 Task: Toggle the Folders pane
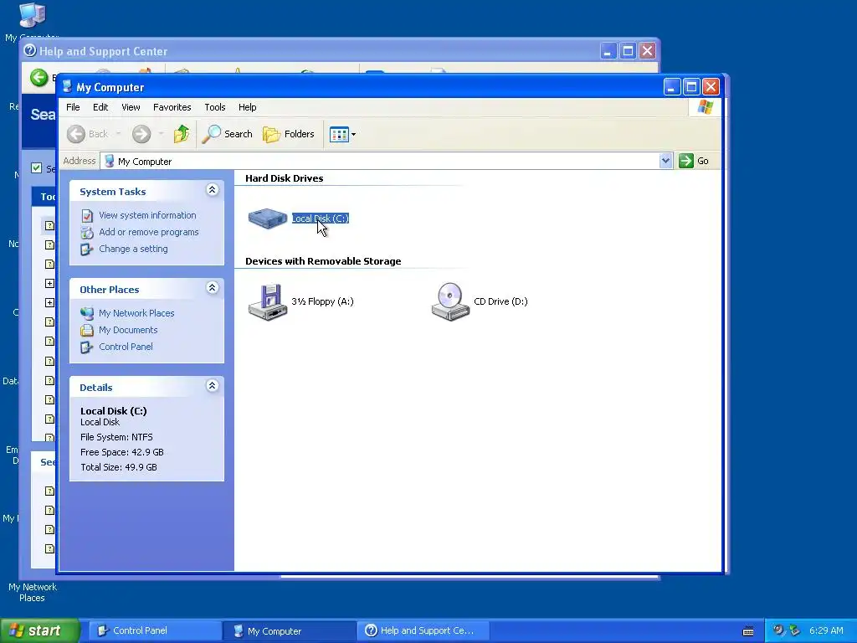[x=289, y=134]
